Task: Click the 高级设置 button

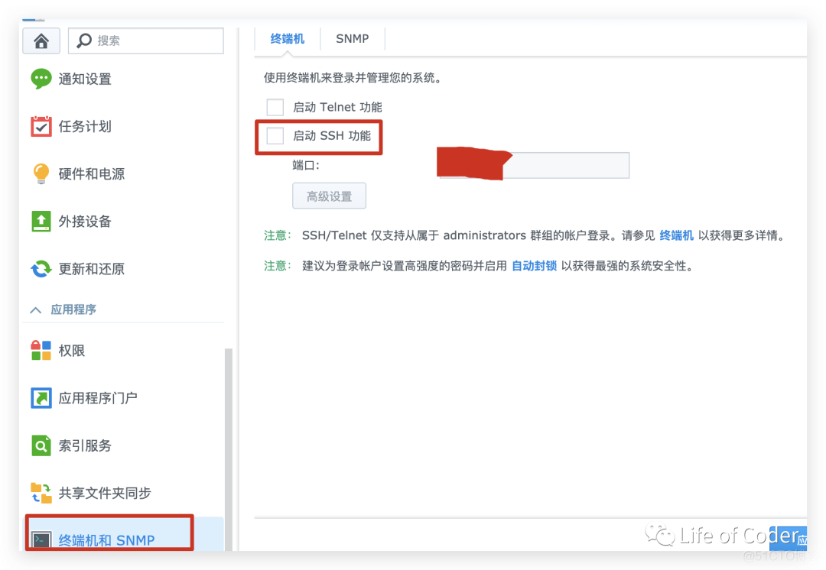Action: pos(329,196)
